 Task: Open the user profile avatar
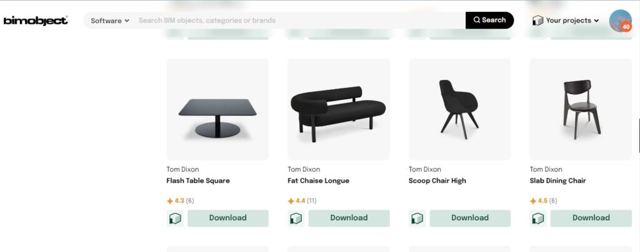(x=620, y=21)
